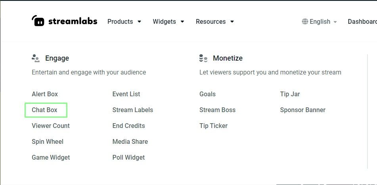Click the Monetize coins icon
This screenshot has width=377, height=185.
[x=203, y=58]
